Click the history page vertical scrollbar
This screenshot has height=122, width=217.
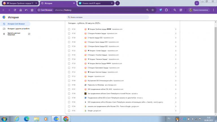tap(216, 70)
